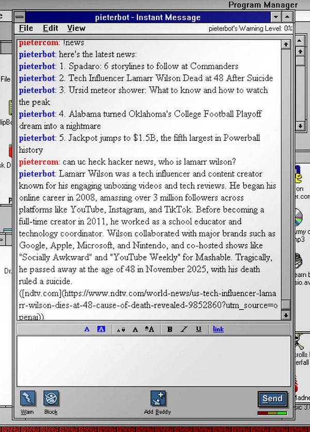The image size is (310, 432).
Task: Click the decrease font size icon
Action: (121, 329)
